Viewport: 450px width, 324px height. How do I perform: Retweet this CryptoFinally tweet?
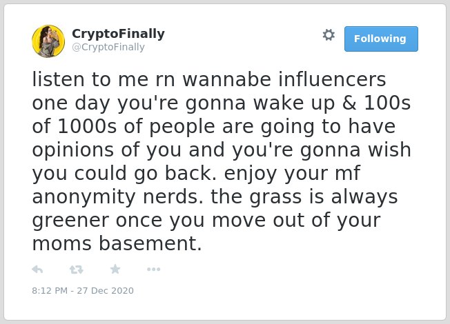click(x=77, y=270)
